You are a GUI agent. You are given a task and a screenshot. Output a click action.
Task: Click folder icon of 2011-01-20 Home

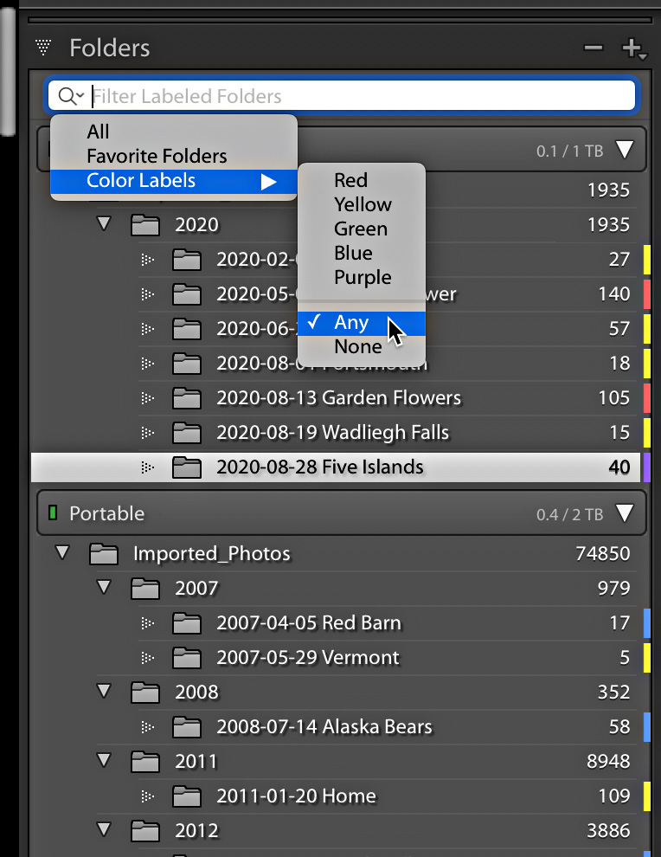[x=187, y=797]
